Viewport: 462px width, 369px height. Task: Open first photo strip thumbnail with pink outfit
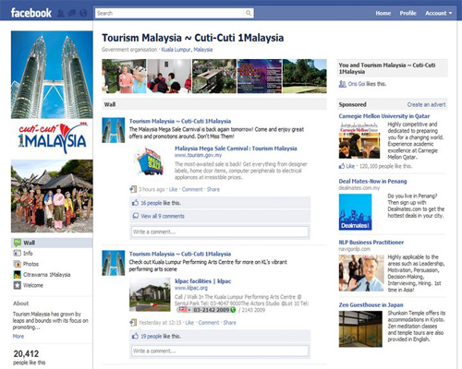click(124, 77)
